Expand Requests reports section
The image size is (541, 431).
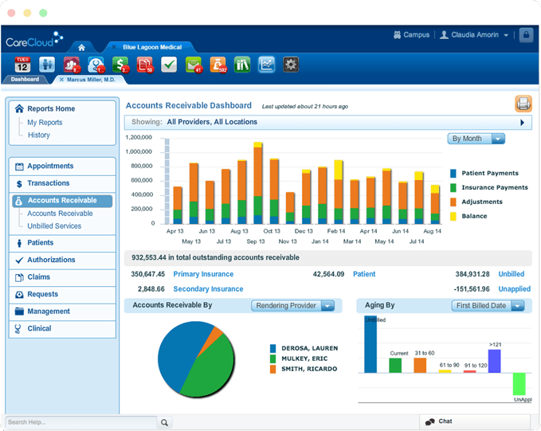click(x=62, y=294)
